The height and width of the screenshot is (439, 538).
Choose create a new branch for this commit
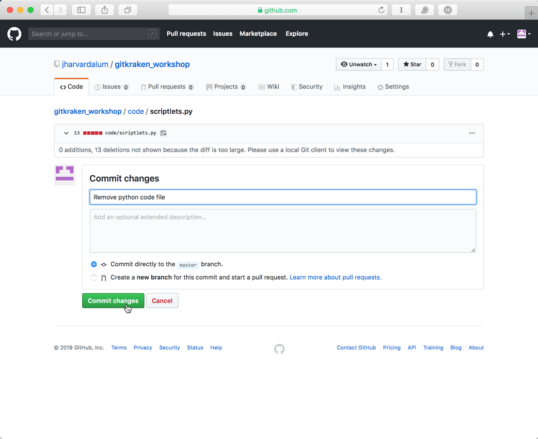pos(93,277)
